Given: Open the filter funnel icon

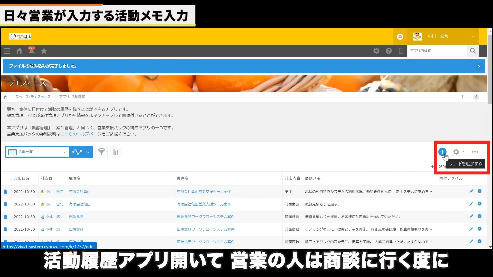Looking at the screenshot, I should (101, 152).
